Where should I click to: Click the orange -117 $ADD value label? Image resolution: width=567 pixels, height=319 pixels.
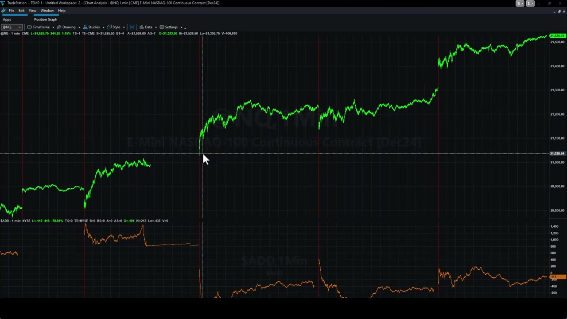(x=558, y=277)
